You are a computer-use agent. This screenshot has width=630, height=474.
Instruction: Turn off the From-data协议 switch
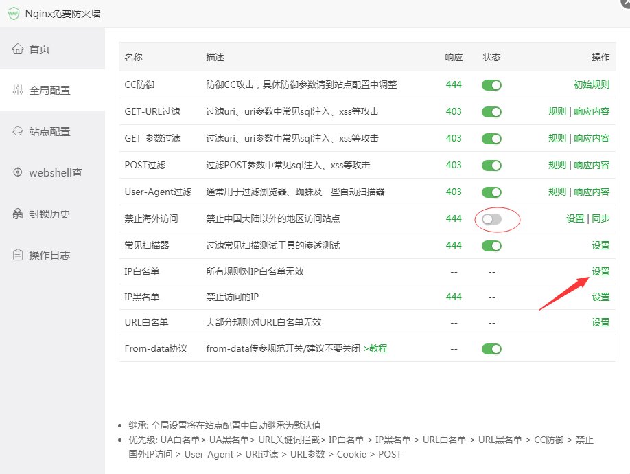point(491,348)
